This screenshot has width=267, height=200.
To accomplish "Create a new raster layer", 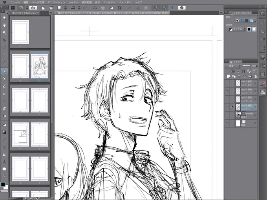I will click(229, 76).
